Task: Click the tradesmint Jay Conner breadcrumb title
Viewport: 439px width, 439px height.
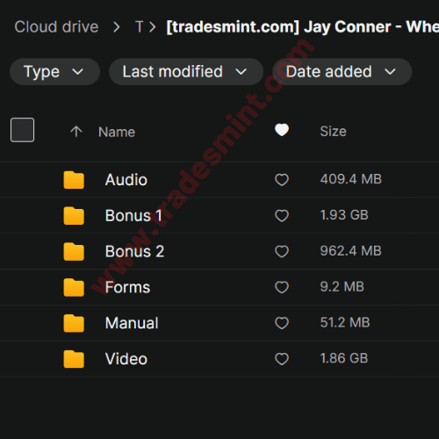Action: 302,27
